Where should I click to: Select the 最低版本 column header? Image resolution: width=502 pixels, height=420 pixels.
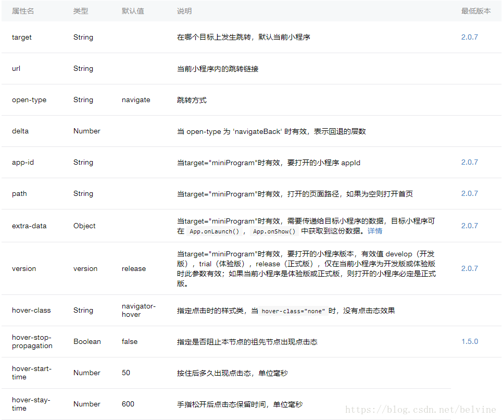(476, 11)
